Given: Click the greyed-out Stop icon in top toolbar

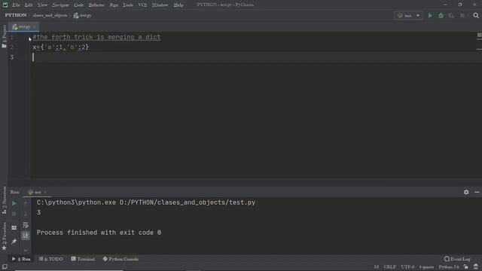Looking at the screenshot, I should (462, 15).
